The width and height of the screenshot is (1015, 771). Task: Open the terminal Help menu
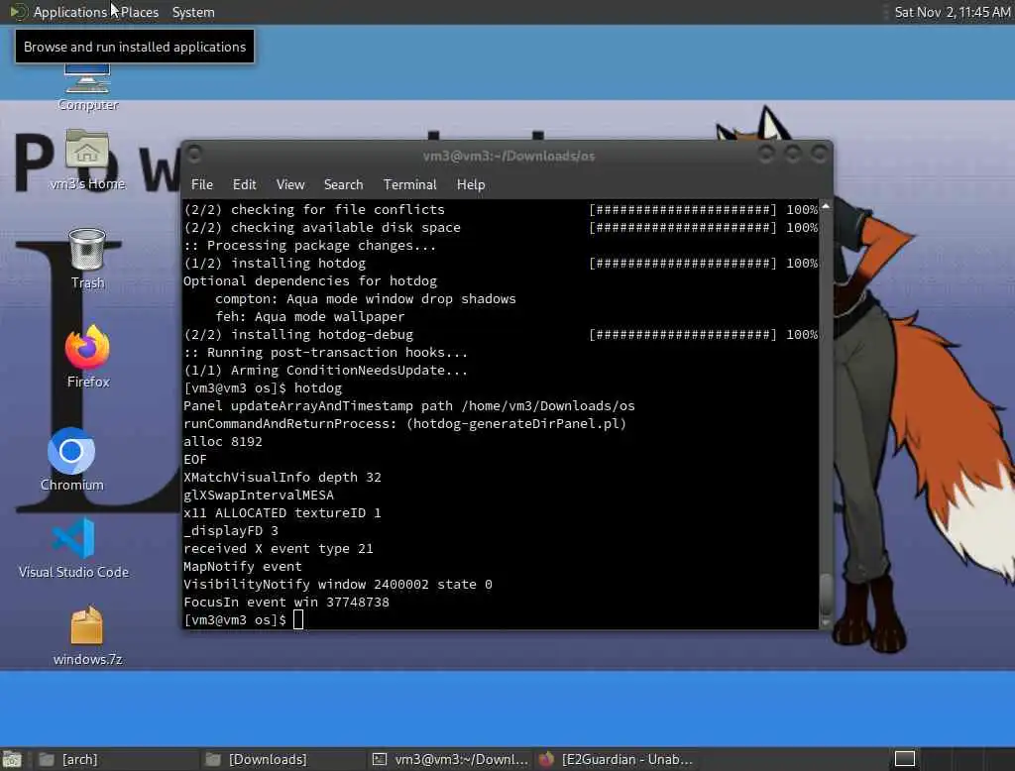coord(471,184)
